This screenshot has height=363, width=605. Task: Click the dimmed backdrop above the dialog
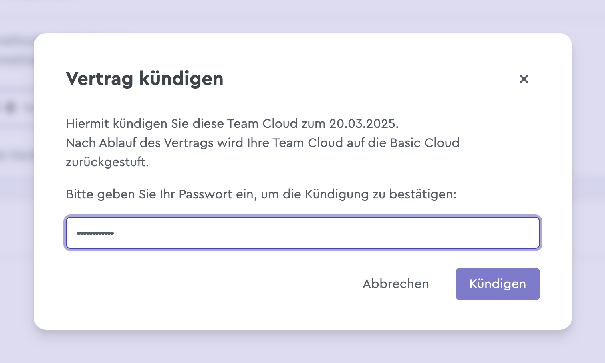click(302, 16)
